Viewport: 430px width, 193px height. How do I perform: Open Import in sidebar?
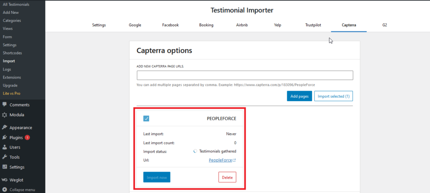(x=9, y=61)
